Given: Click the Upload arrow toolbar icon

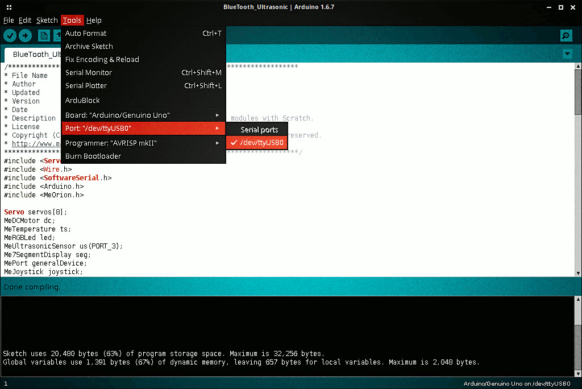Looking at the screenshot, I should [x=25, y=36].
